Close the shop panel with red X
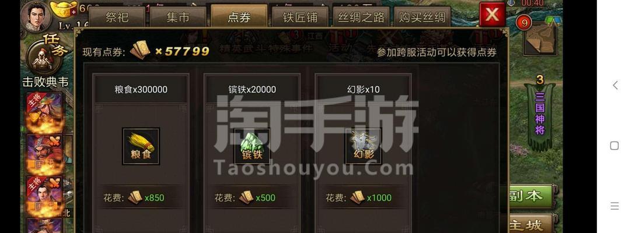The image size is (632, 233). (492, 15)
